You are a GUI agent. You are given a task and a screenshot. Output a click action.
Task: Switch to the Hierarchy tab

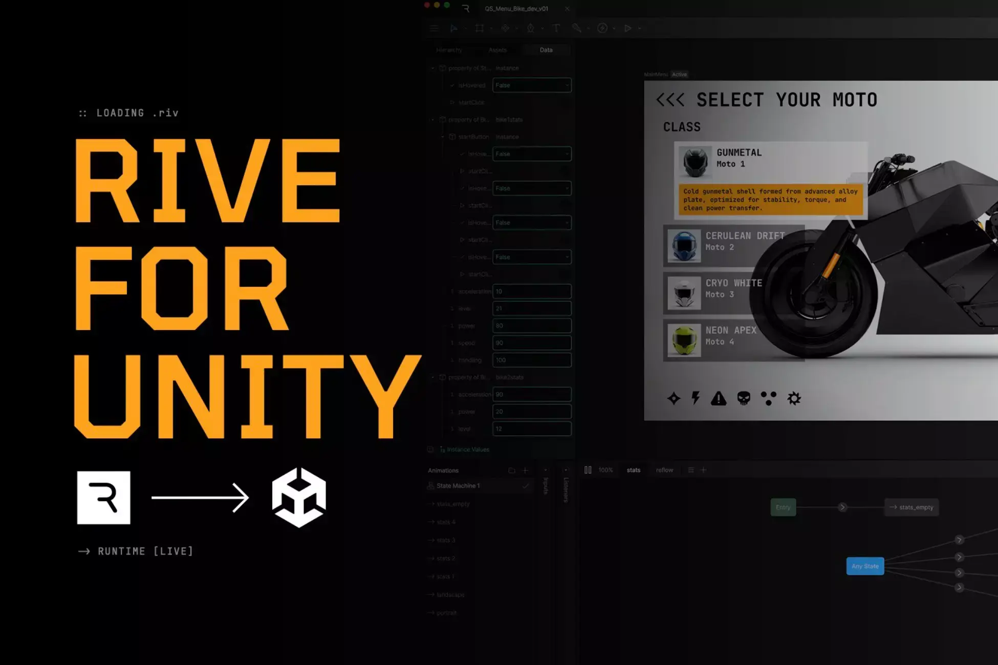(x=449, y=50)
